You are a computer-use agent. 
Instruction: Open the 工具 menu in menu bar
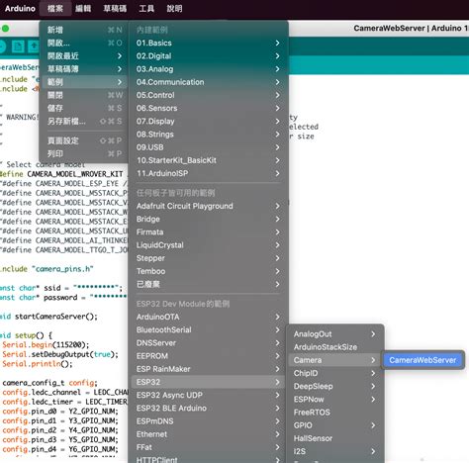point(146,8)
